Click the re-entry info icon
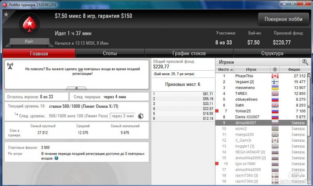313x186 pixels. (x=56, y=158)
